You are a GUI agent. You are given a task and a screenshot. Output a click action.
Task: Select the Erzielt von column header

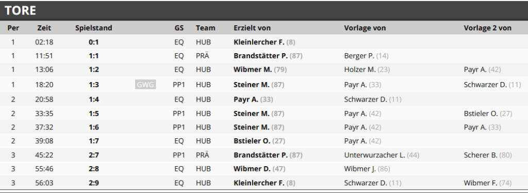[252, 28]
